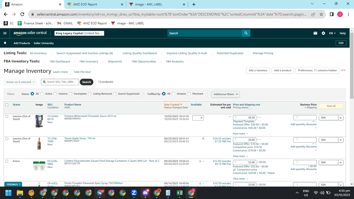Open Edit dropdown arrow for Torani Apple row
Screen dimensions: 354x199
point(341,140)
